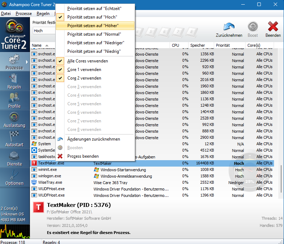Image resolution: width=284 pixels, height=244 pixels.
Task: Click 'Regeln: 4' in status bar
Action: tap(51, 242)
